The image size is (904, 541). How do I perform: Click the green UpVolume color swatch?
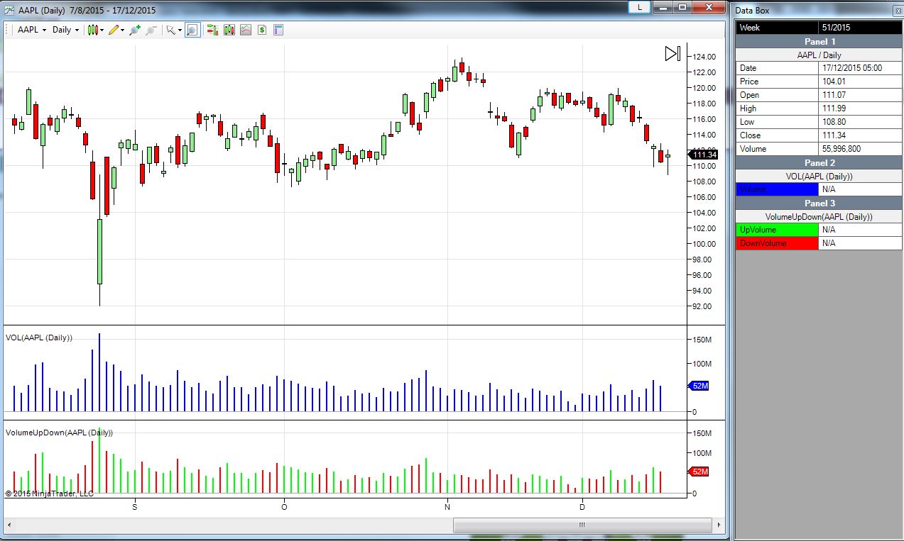tap(777, 230)
